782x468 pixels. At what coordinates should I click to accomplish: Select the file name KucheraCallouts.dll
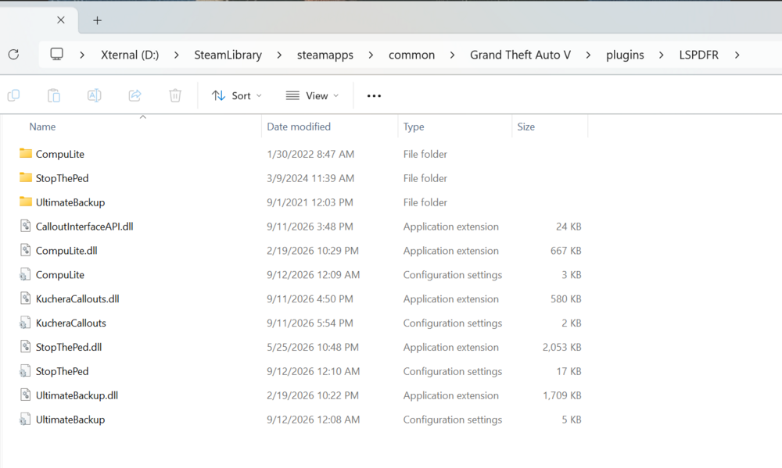tap(77, 298)
